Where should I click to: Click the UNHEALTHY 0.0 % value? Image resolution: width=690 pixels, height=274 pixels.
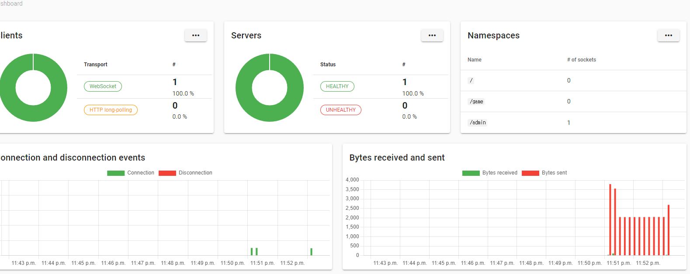coord(409,116)
